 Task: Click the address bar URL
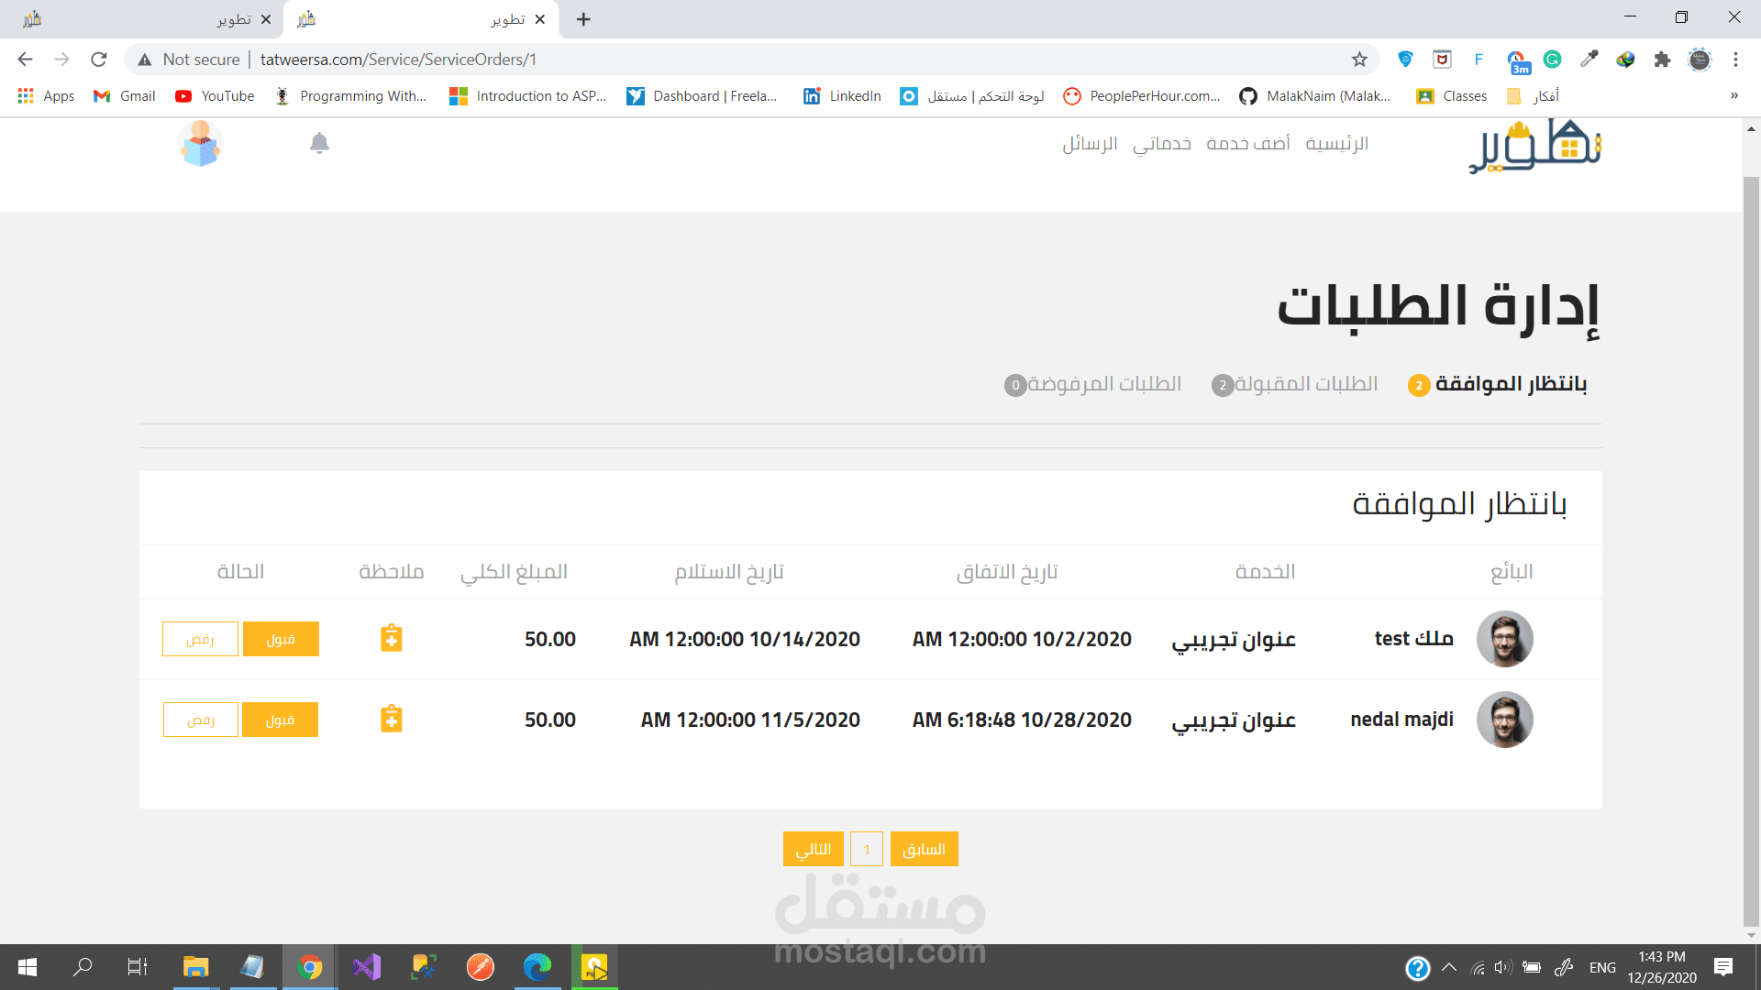398,60
